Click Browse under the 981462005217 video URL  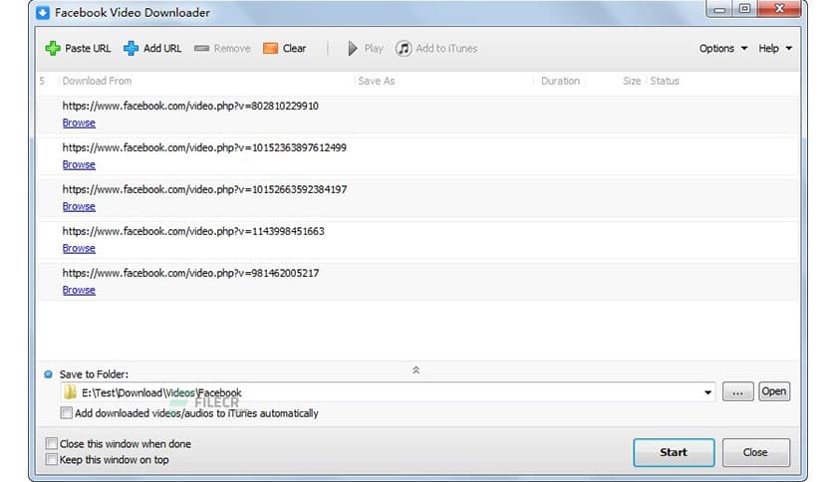pyautogui.click(x=79, y=291)
